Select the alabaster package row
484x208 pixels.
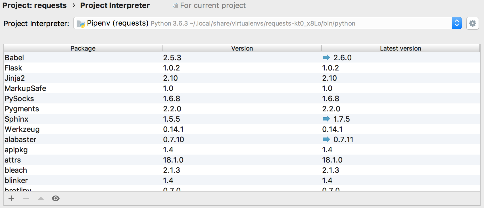click(x=242, y=139)
